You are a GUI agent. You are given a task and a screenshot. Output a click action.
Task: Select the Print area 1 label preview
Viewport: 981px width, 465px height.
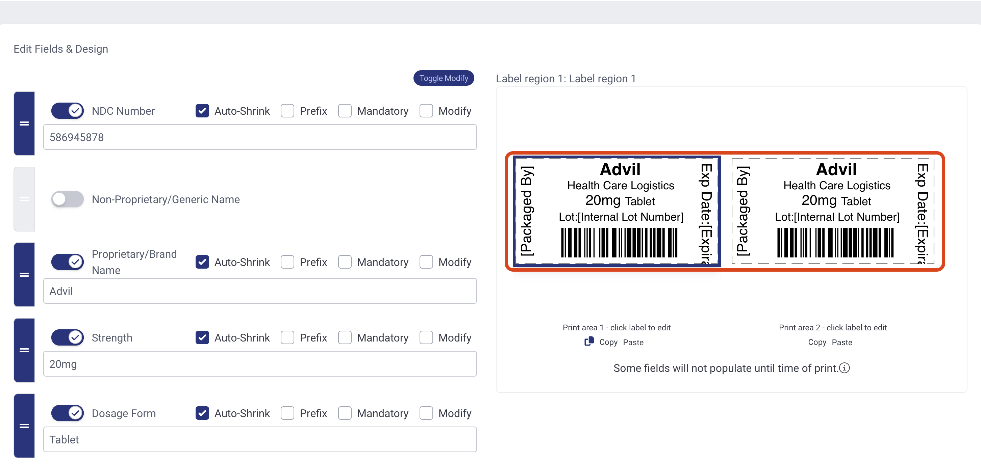coord(617,211)
